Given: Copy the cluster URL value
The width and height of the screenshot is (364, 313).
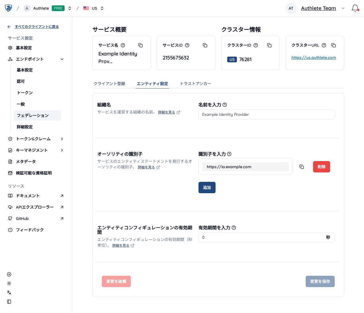Looking at the screenshot, I should click(x=334, y=45).
